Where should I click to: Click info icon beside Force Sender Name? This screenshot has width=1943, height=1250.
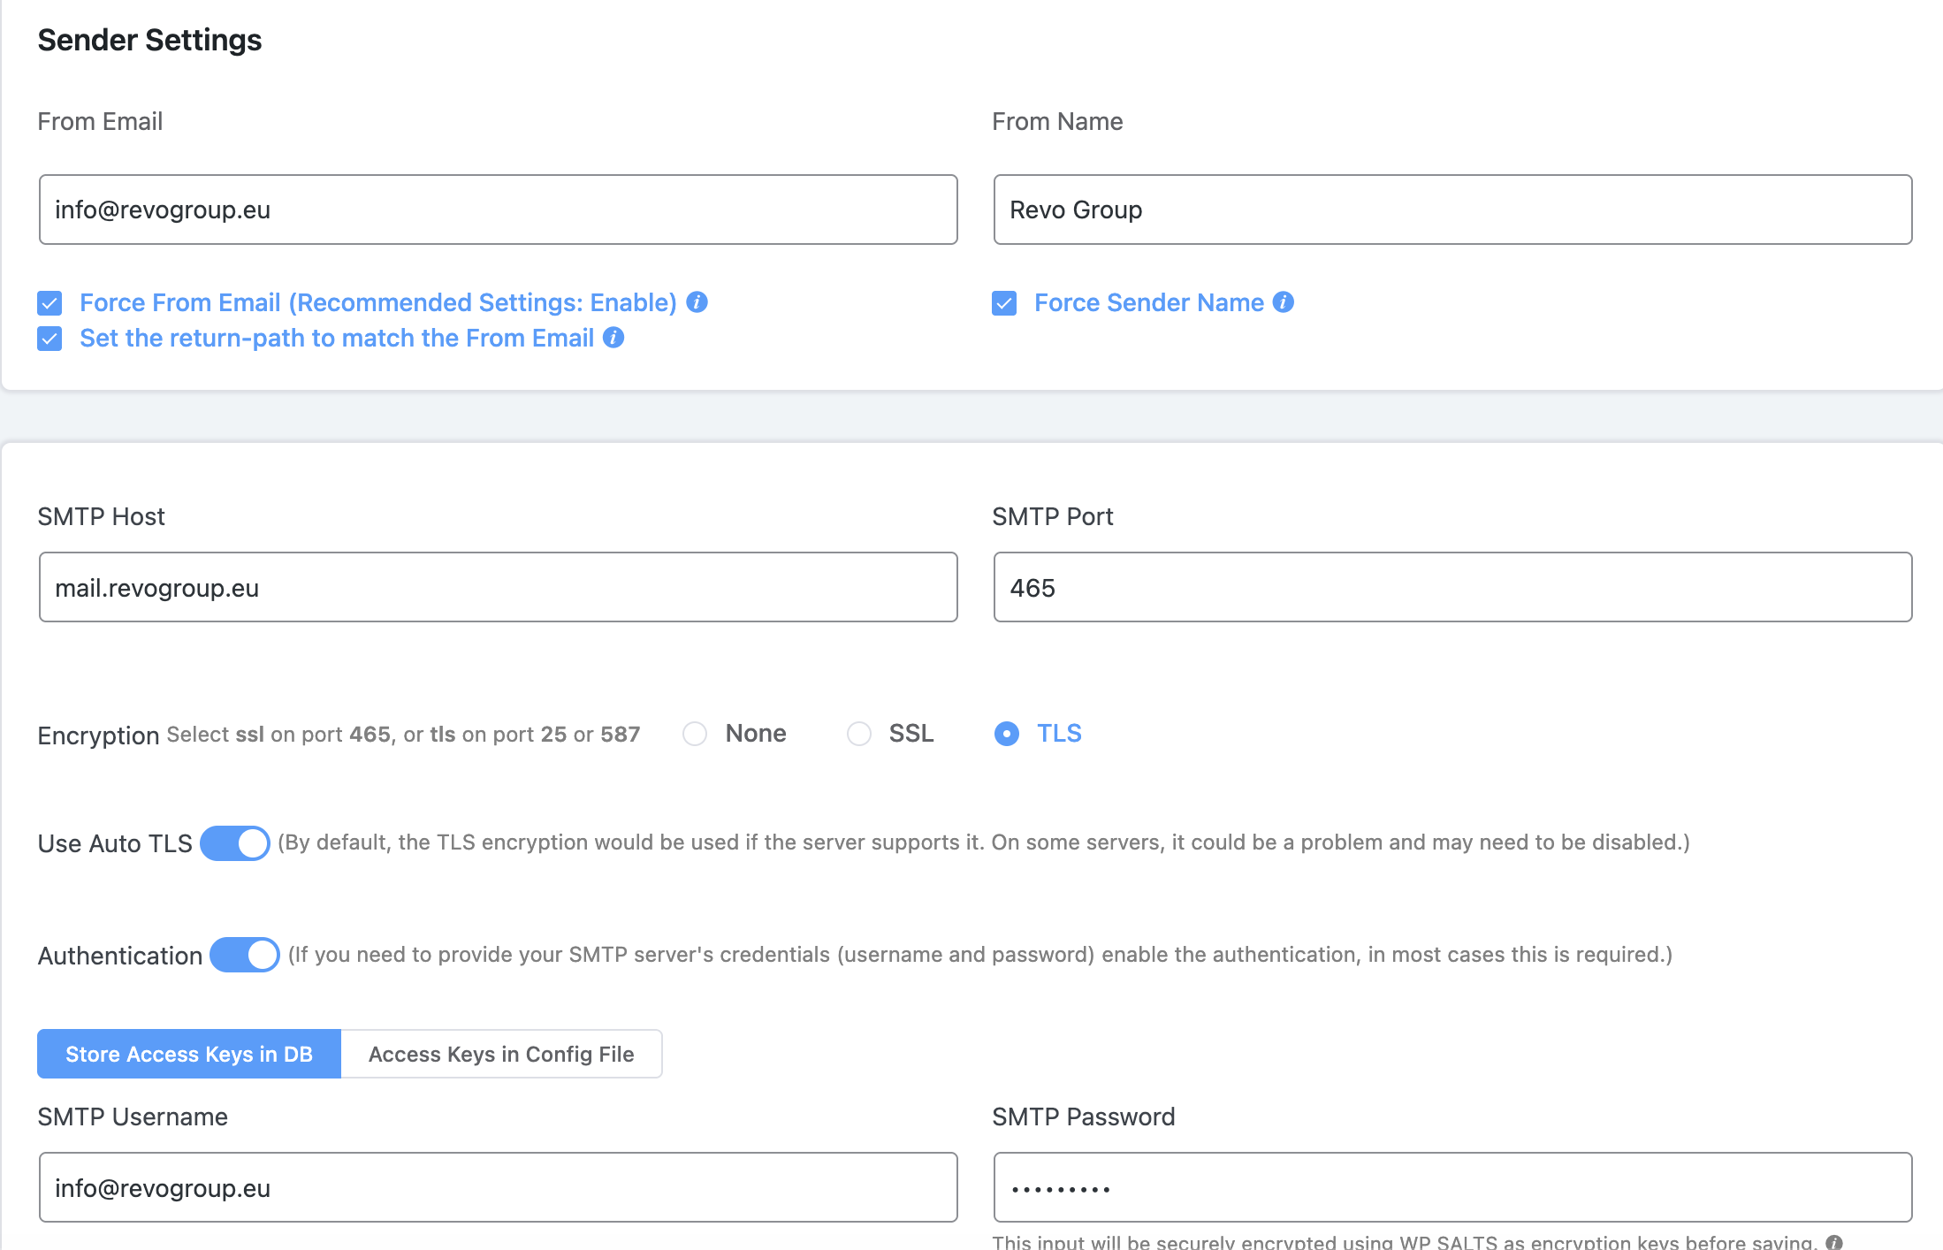(1284, 302)
